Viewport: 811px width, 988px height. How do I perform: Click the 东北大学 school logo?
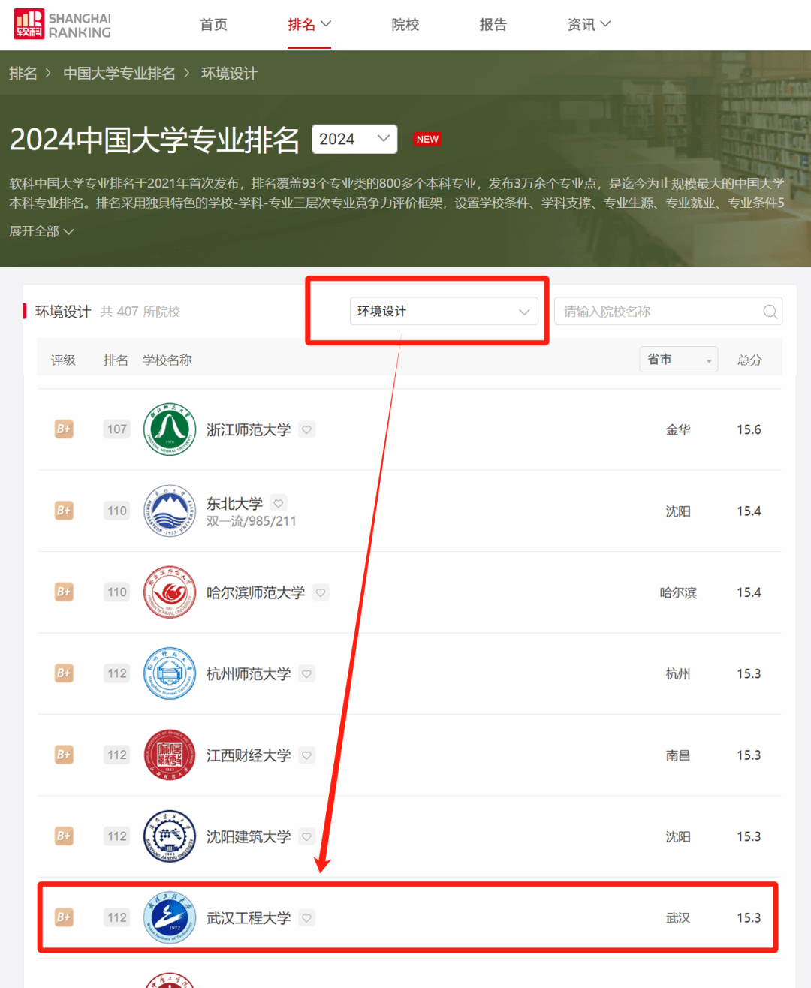pos(170,511)
